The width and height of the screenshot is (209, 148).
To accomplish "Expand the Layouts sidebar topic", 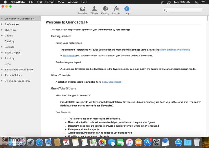I will [x=2, y=47].
